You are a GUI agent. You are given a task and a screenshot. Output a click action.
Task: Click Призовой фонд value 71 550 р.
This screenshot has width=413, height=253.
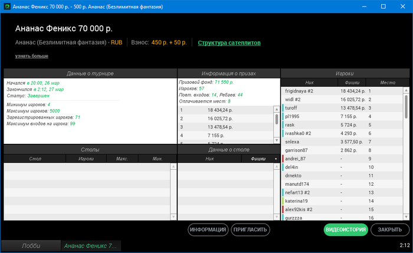(224, 82)
